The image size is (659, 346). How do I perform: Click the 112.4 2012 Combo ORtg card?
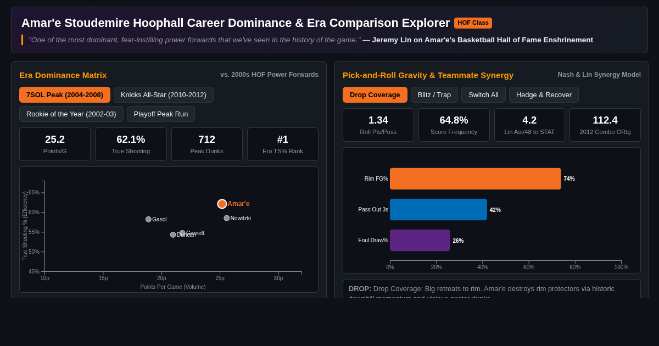coord(605,125)
